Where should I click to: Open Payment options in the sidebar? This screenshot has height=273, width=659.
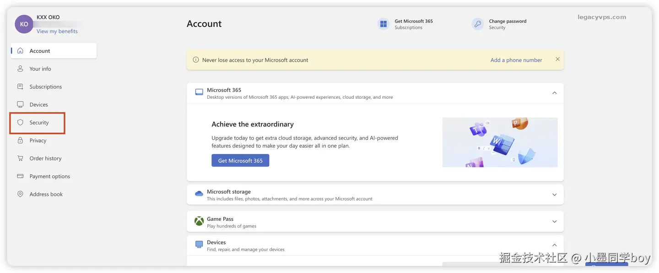(49, 176)
